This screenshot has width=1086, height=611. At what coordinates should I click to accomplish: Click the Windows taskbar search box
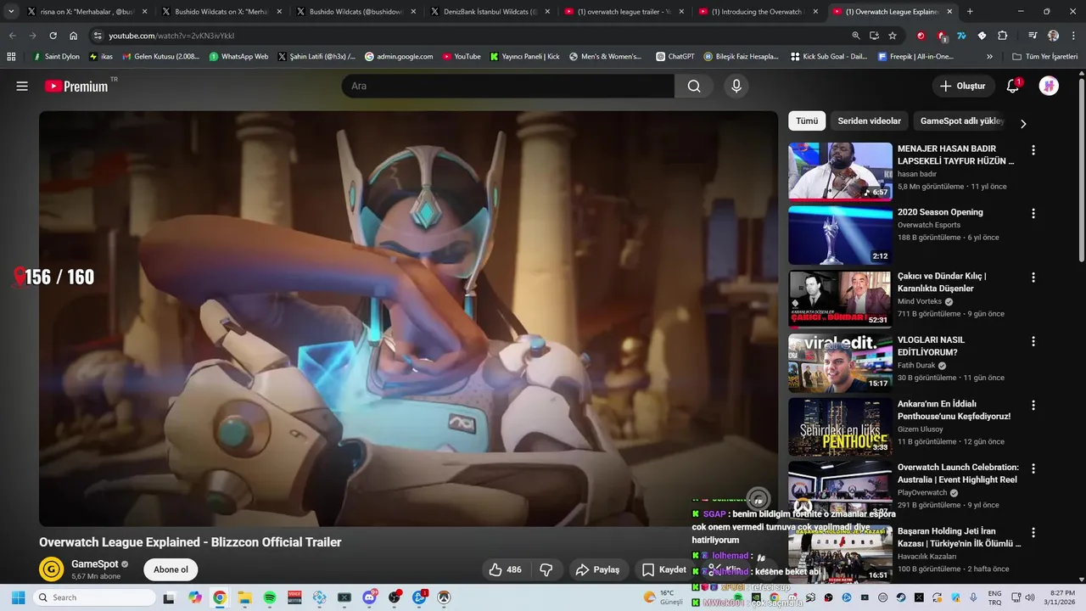[x=93, y=597]
